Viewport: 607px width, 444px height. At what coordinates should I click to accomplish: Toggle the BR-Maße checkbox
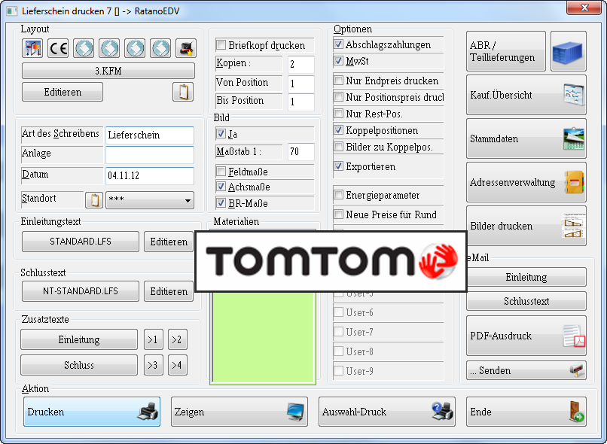[221, 203]
